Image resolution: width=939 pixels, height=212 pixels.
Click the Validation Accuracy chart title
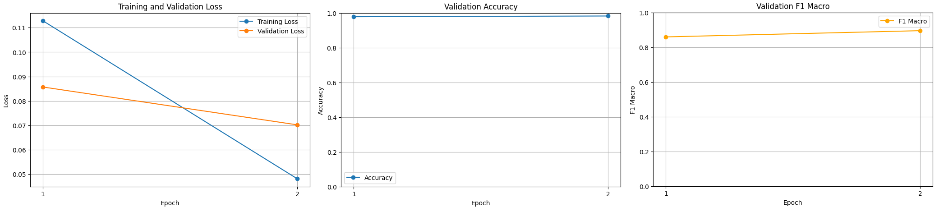[481, 7]
